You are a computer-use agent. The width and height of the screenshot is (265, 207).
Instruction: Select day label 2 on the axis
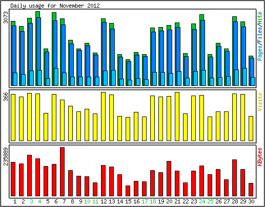point(23,201)
